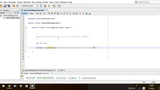Click the Open Project toolbar icon
Screen dimensions: 160x90
[5, 6]
